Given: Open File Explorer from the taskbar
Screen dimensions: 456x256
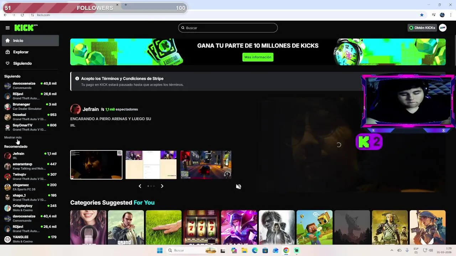Looking at the screenshot, I should (244, 250).
